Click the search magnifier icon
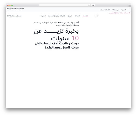This screenshot has width=137, height=116. click(97, 16)
